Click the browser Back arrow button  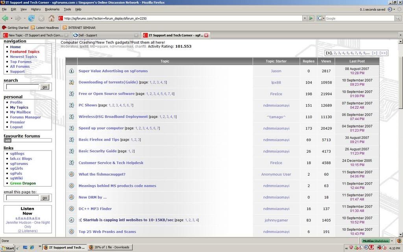click(5, 18)
